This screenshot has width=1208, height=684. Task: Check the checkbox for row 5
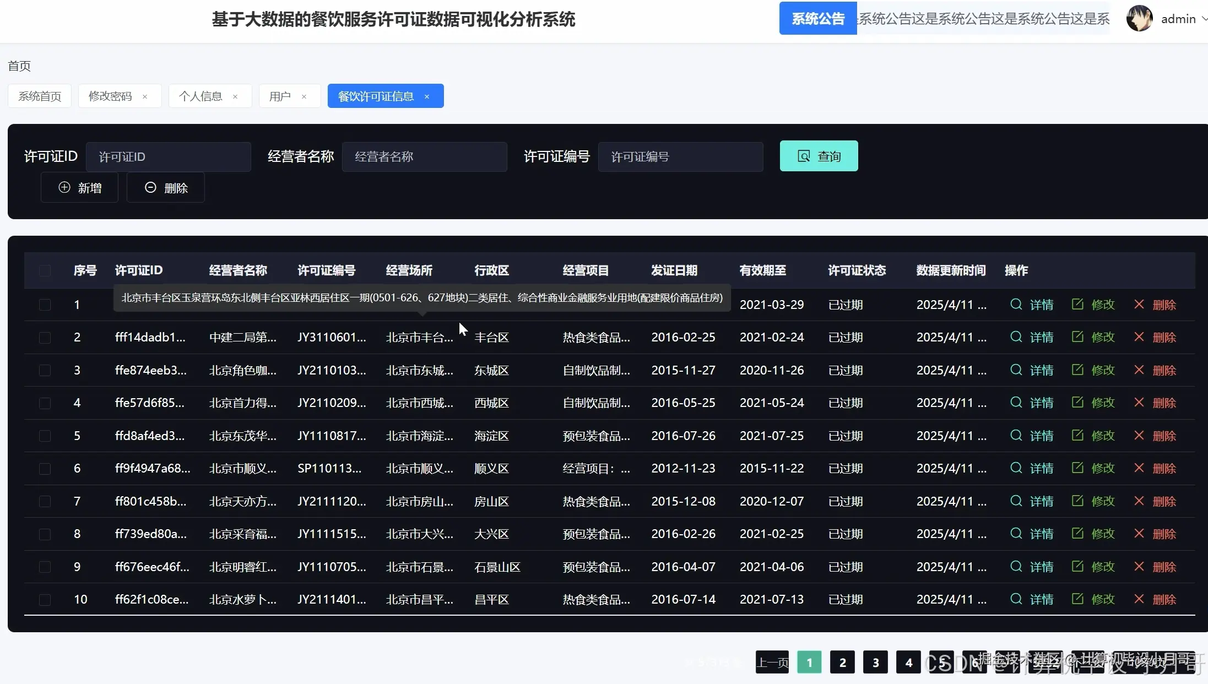(45, 436)
